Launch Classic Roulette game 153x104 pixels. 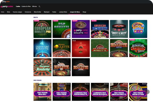[100, 48]
